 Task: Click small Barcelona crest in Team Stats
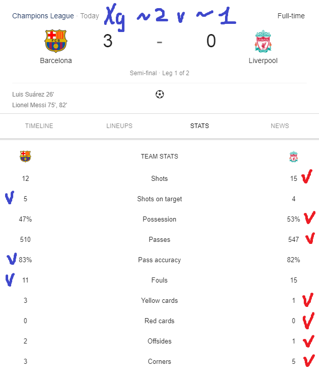click(x=25, y=156)
